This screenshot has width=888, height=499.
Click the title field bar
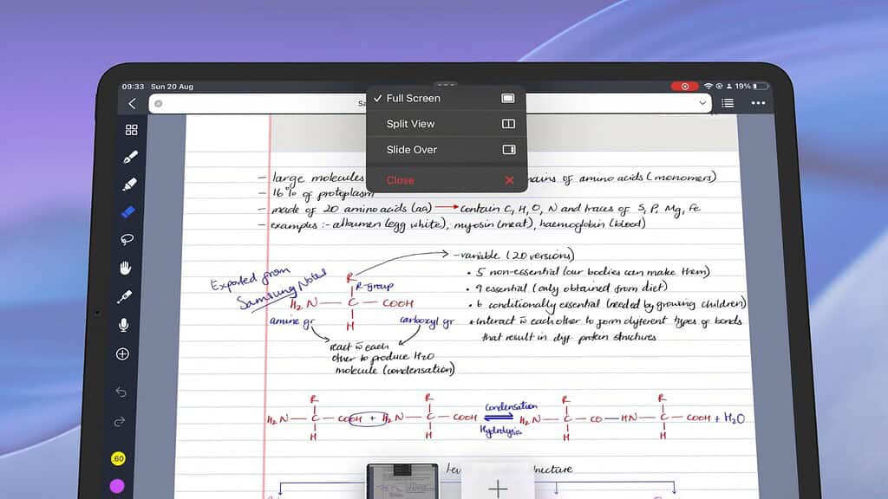(x=430, y=104)
